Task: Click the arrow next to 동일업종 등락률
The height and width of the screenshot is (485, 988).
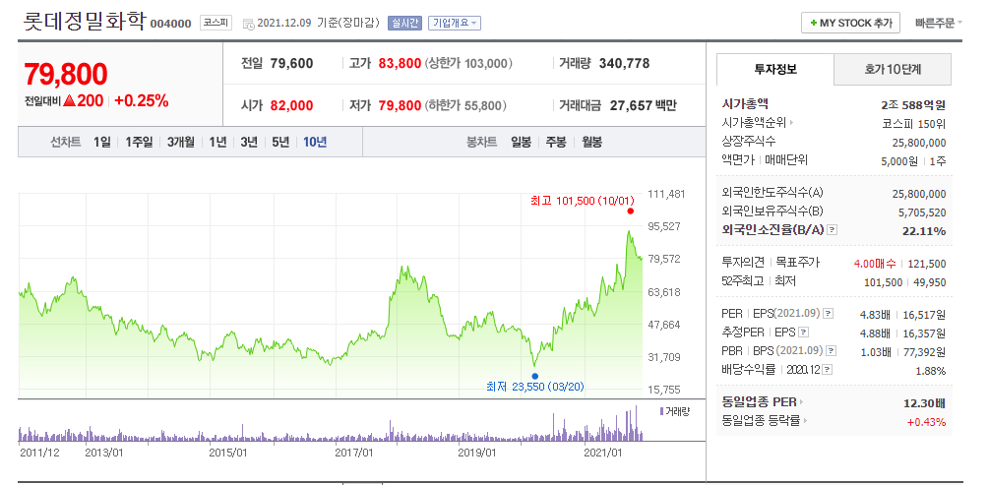Action: click(806, 420)
